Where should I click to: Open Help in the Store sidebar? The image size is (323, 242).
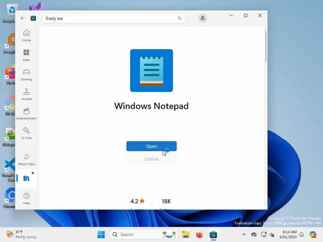coord(26,199)
